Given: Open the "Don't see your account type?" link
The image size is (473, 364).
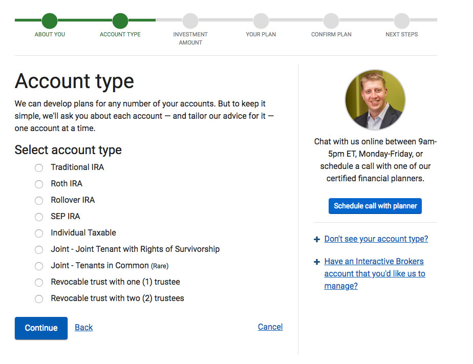Looking at the screenshot, I should [376, 239].
